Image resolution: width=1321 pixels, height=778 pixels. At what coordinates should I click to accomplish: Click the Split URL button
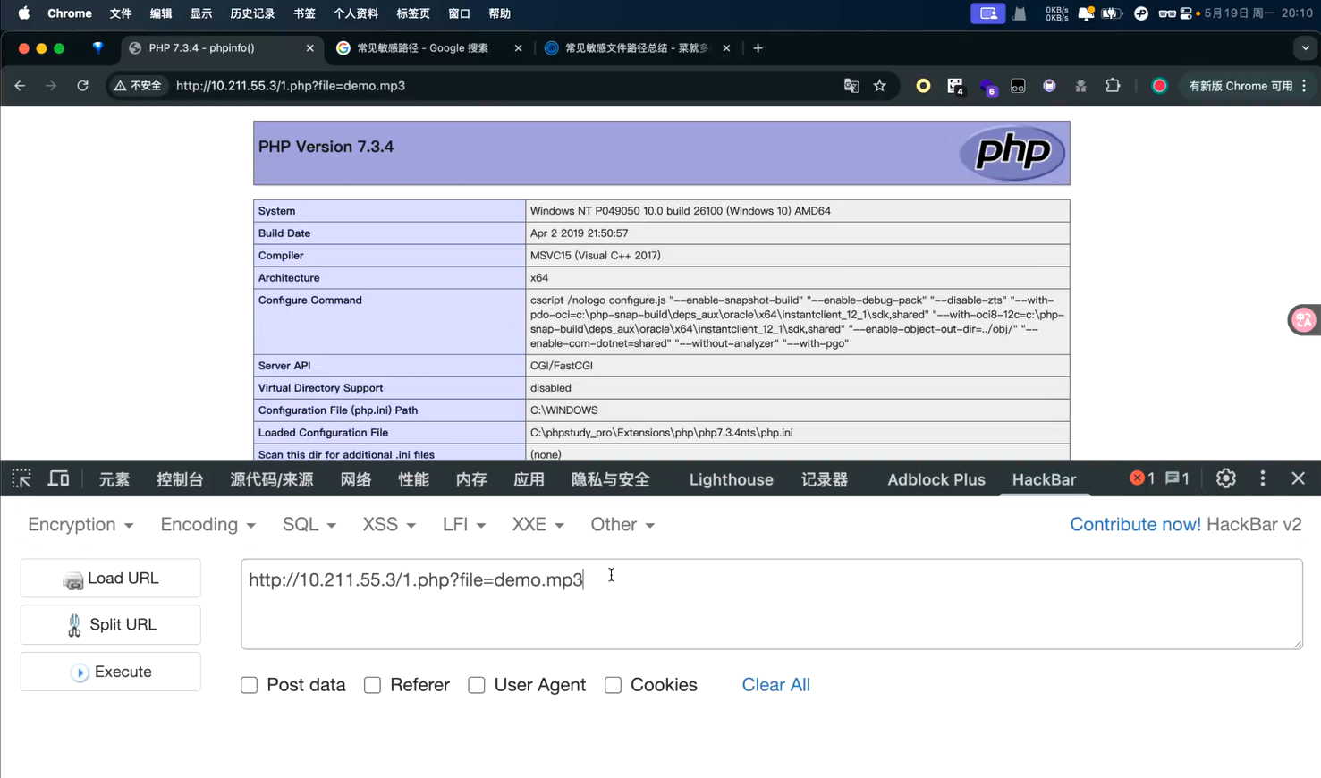point(111,625)
